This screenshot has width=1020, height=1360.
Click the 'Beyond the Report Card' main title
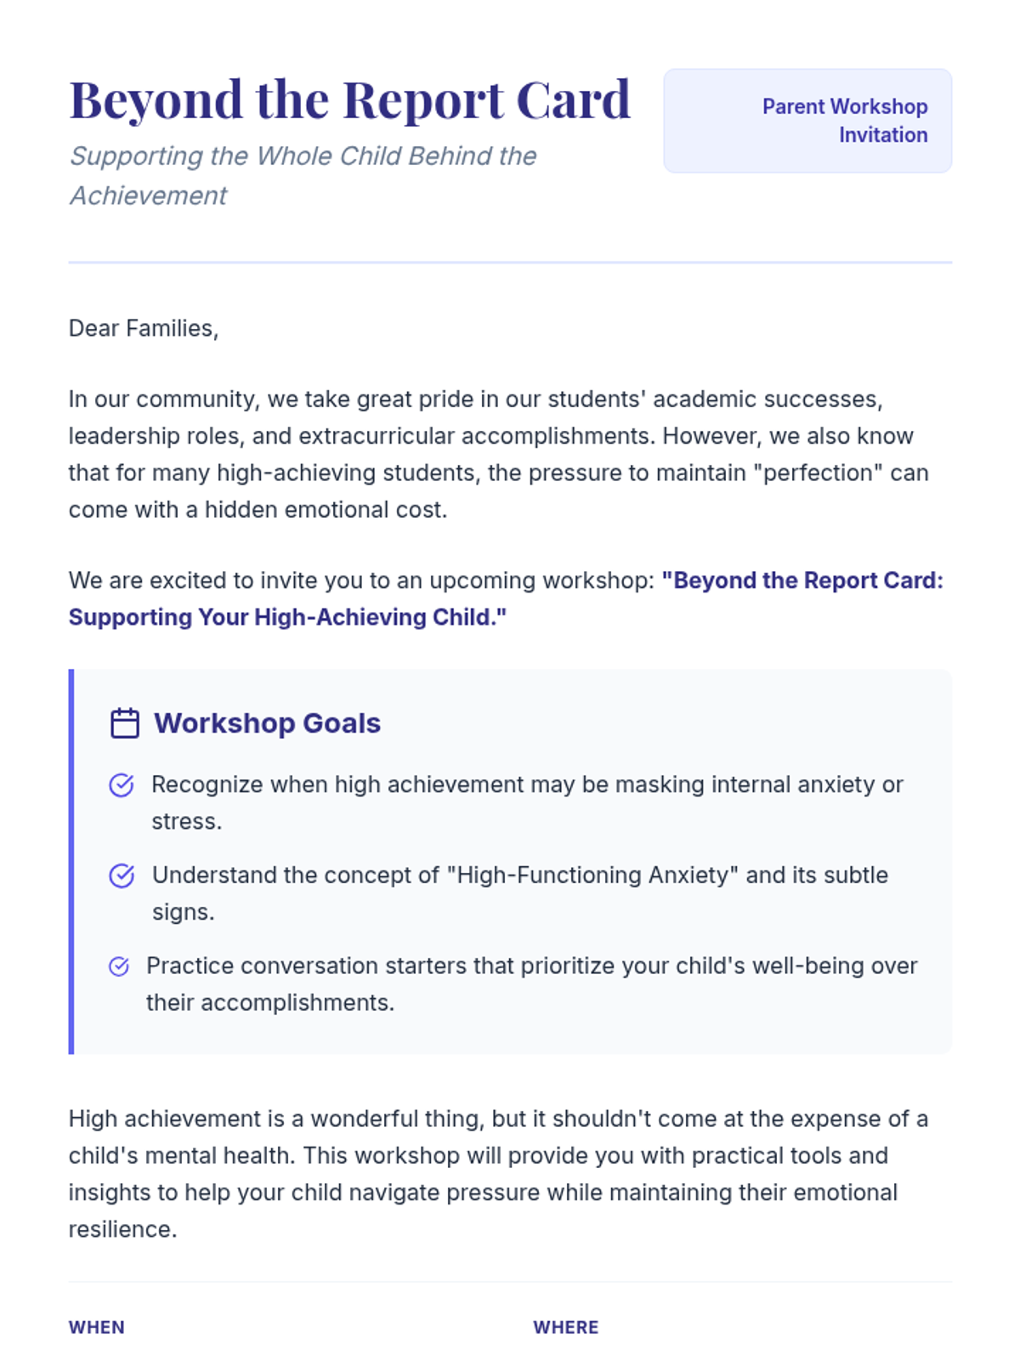click(x=349, y=99)
